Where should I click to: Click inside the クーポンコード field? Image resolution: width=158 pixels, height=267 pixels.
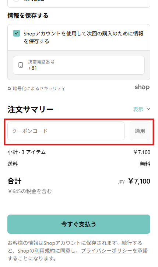(66, 131)
